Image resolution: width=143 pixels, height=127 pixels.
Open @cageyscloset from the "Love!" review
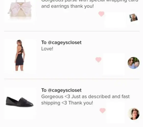(65, 43)
